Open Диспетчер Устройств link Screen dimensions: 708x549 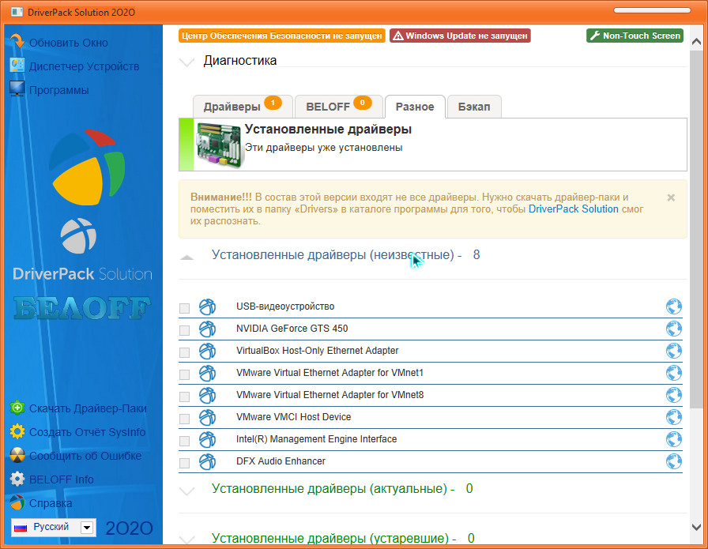84,66
